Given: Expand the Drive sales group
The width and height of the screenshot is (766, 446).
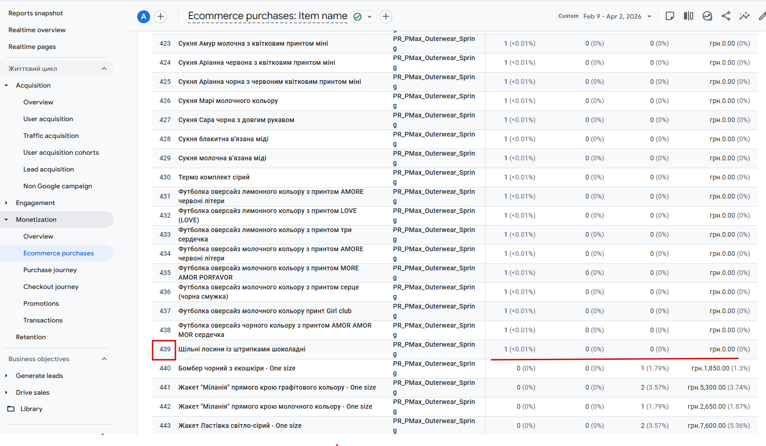Looking at the screenshot, I should (x=6, y=392).
